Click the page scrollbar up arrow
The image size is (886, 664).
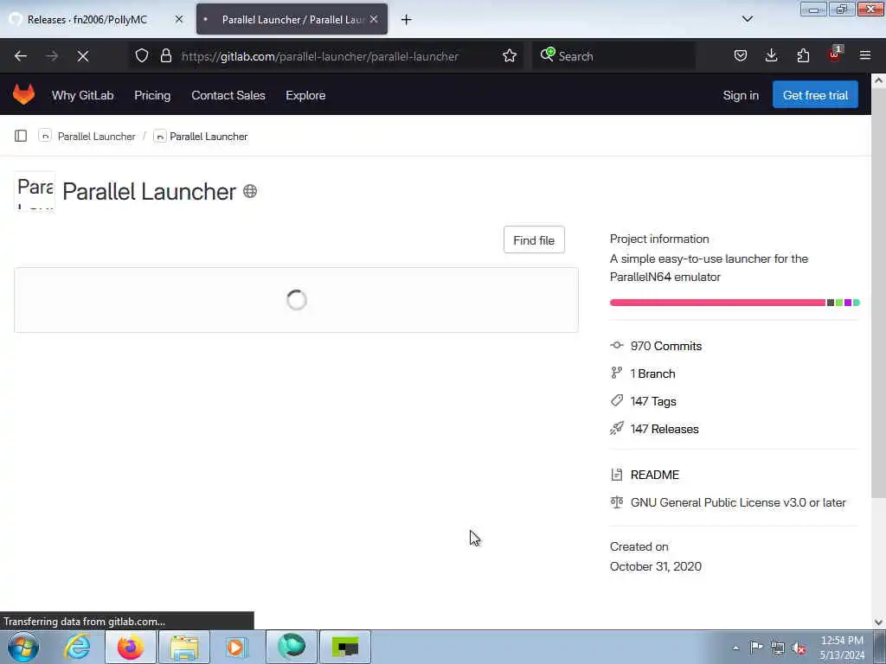point(878,80)
